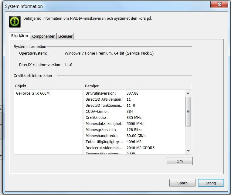Switch to the Bildskärm tab
This screenshot has height=195, width=231.
click(x=20, y=36)
